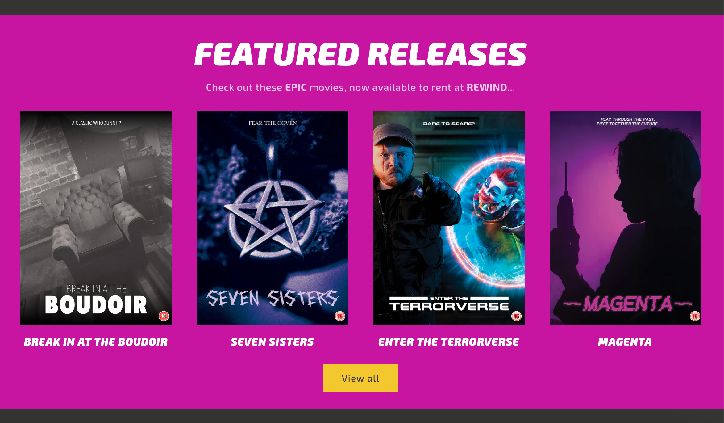
Task: Click the 15 rating badge on Terrorverse poster
Action: coord(516,316)
